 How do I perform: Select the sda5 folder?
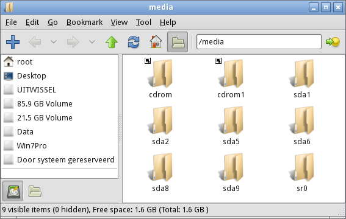pyautogui.click(x=231, y=126)
